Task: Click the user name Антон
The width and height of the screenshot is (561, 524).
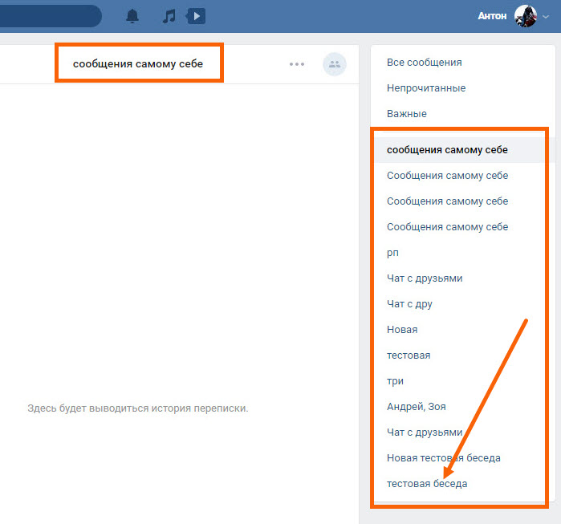Action: (492, 16)
